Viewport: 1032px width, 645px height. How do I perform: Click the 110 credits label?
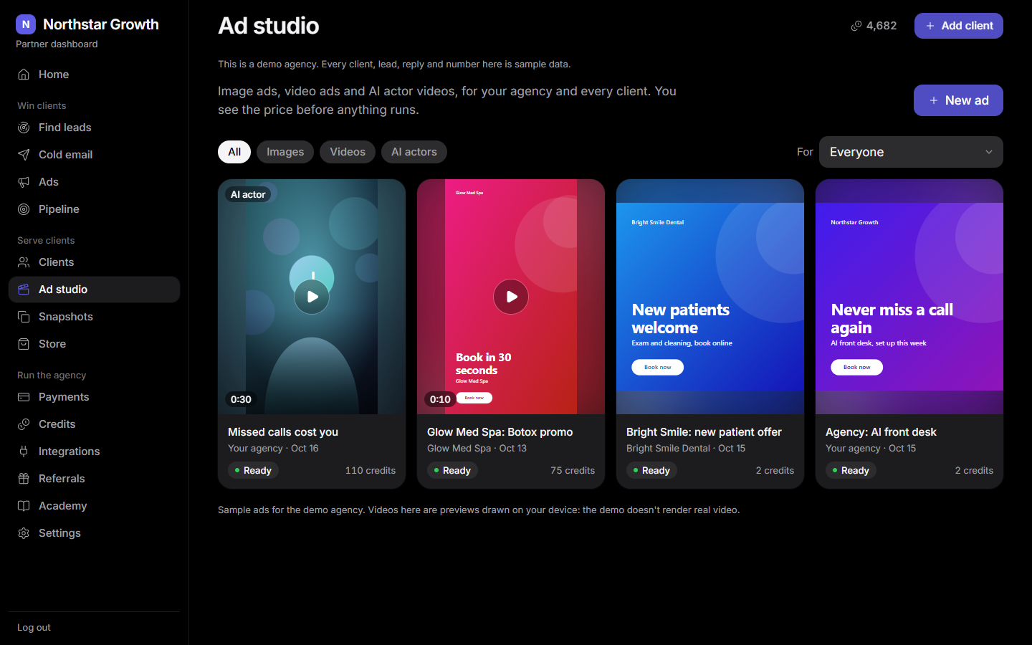tap(371, 471)
